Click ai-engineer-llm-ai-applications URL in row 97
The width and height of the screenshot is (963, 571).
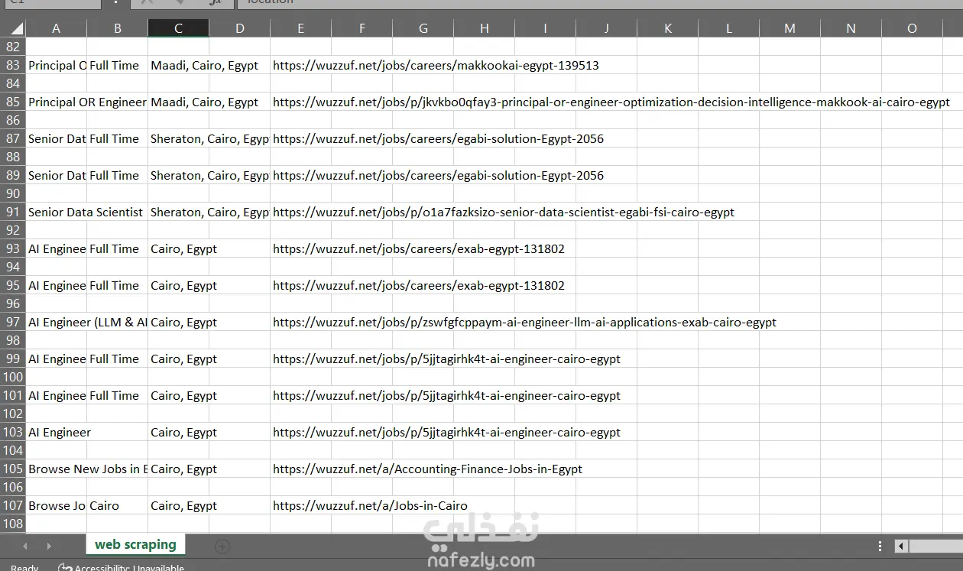pyautogui.click(x=524, y=322)
